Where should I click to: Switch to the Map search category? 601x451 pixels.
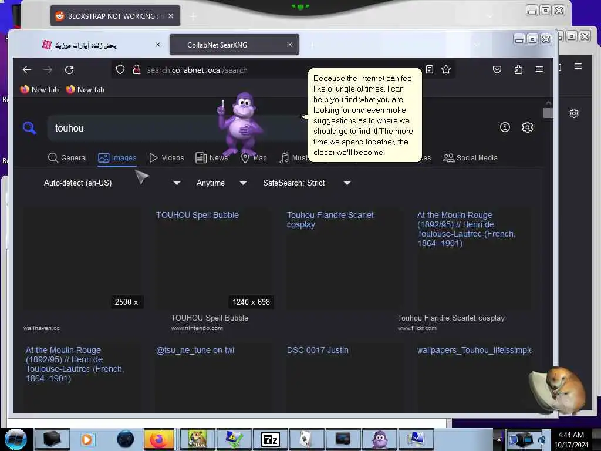pyautogui.click(x=254, y=157)
